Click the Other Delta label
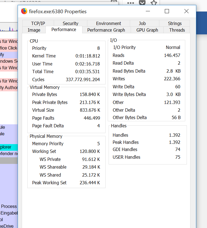Screen dimensions: 207x228 click(124, 110)
